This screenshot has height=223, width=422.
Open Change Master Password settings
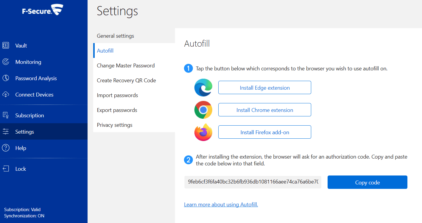(134, 66)
